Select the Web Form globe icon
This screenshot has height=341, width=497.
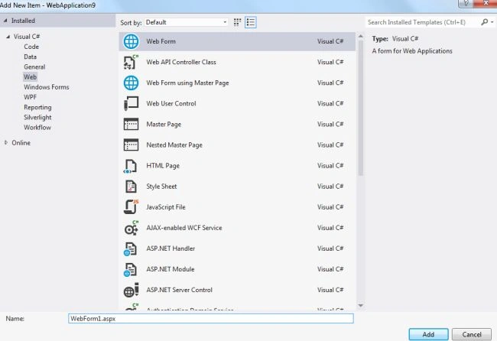click(x=131, y=41)
